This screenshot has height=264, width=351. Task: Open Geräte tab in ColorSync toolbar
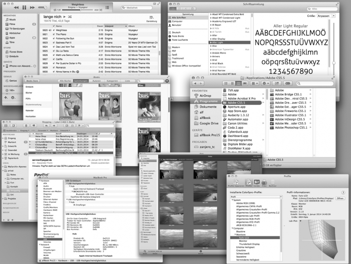point(257,183)
